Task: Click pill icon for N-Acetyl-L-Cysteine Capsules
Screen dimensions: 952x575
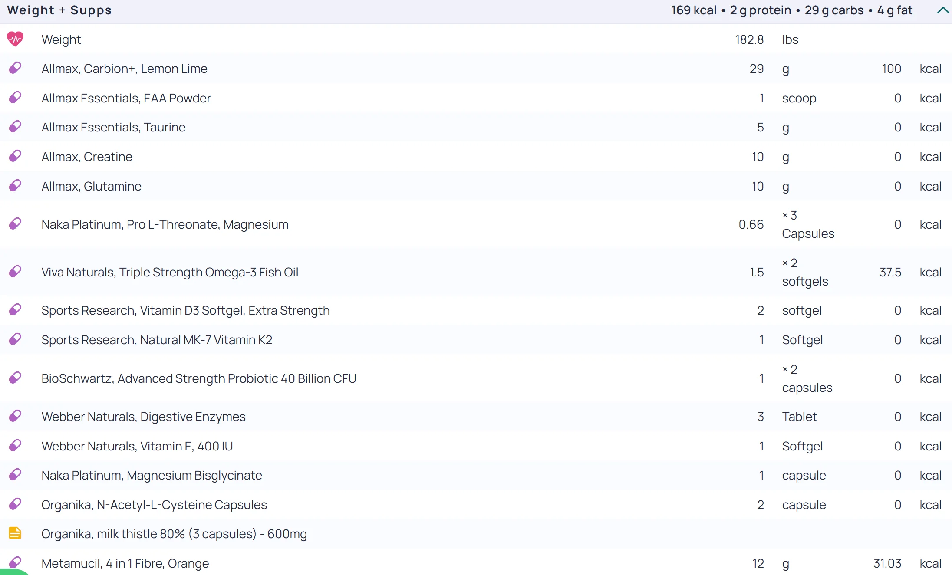Action: click(15, 504)
